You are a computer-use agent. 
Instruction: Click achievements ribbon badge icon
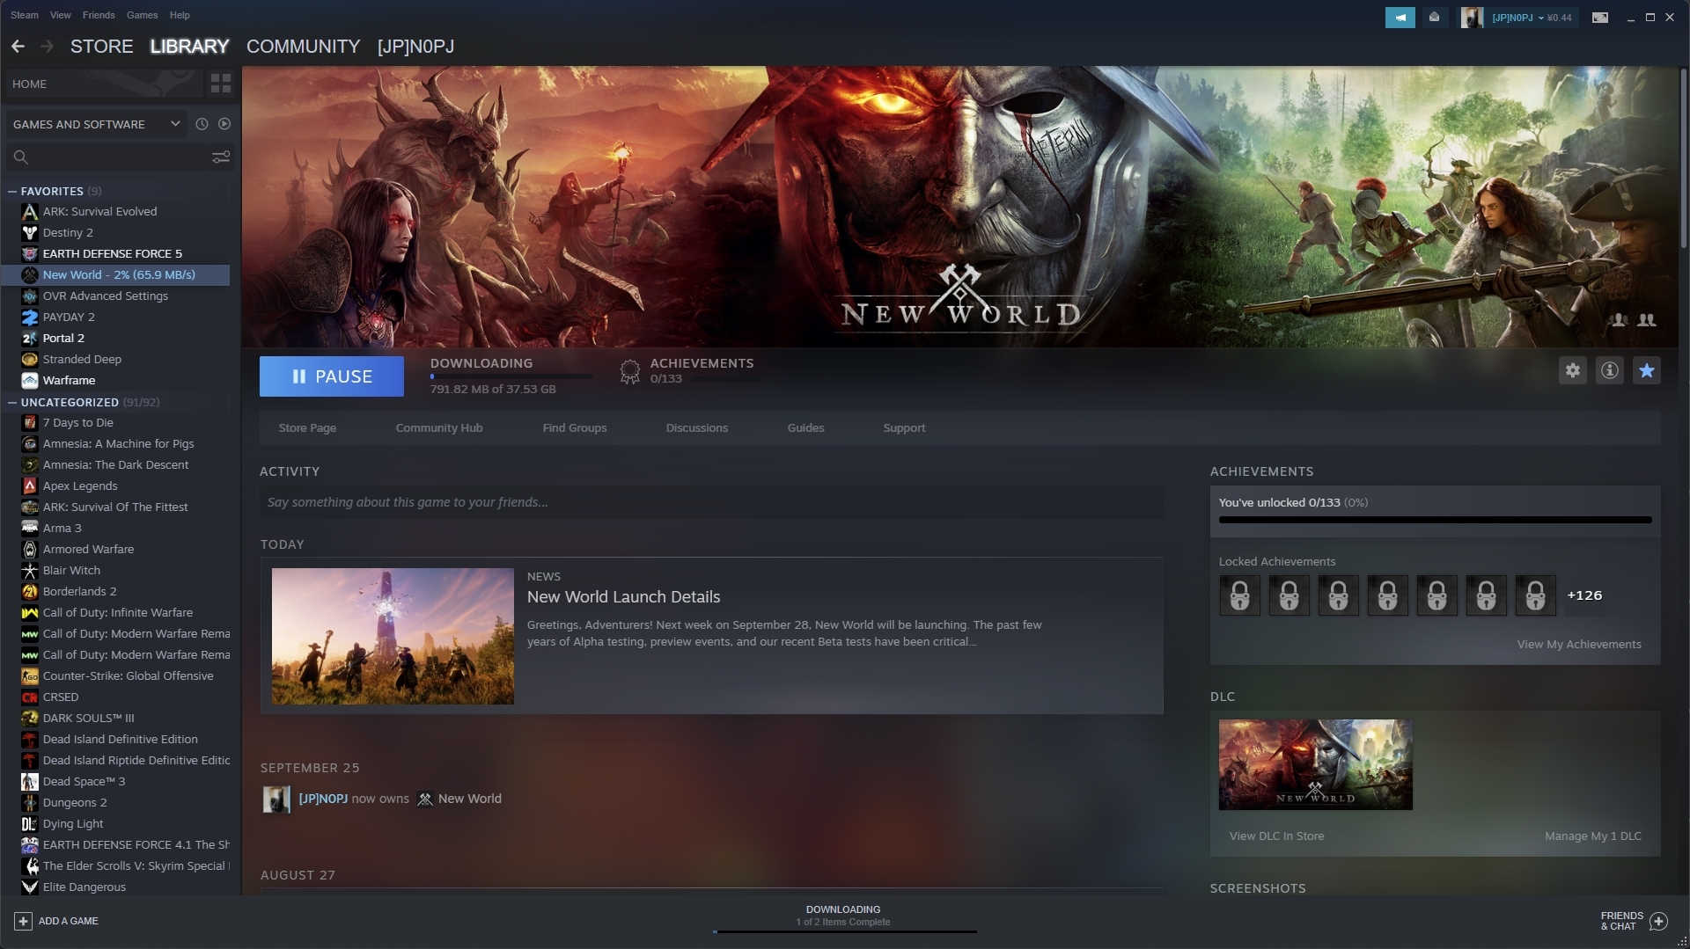629,372
